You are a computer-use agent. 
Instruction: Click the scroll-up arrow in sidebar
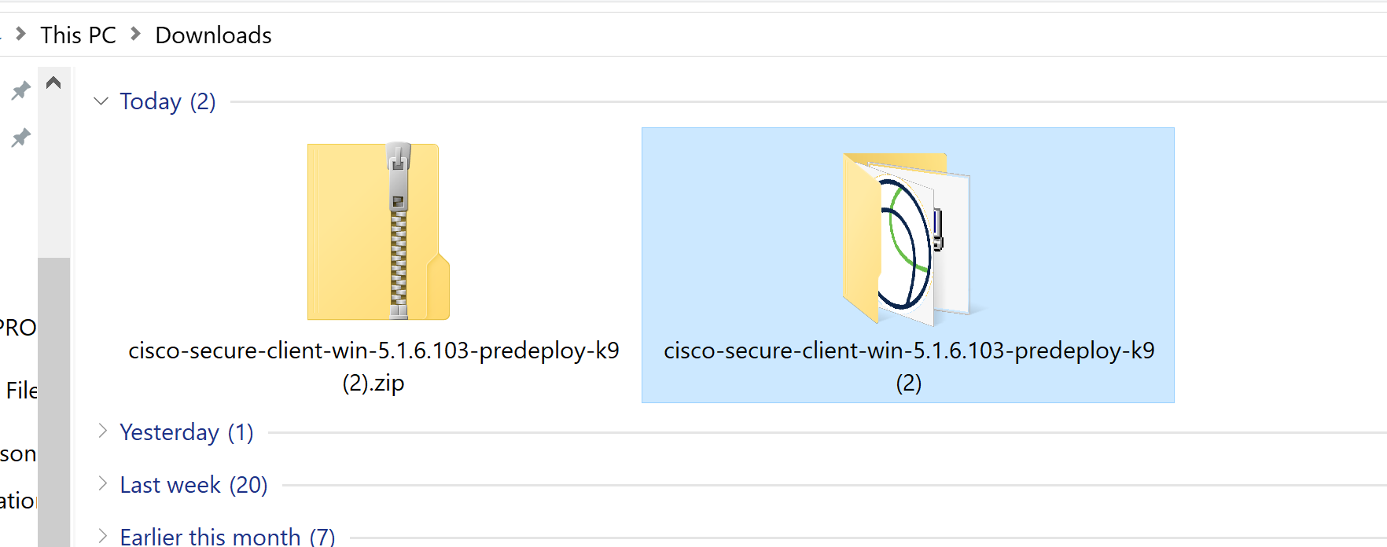pyautogui.click(x=53, y=83)
